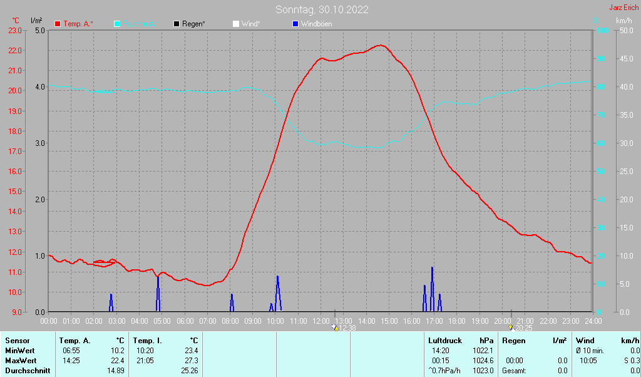Click the black Regen legend swatch
The image size is (641, 377).
click(177, 24)
